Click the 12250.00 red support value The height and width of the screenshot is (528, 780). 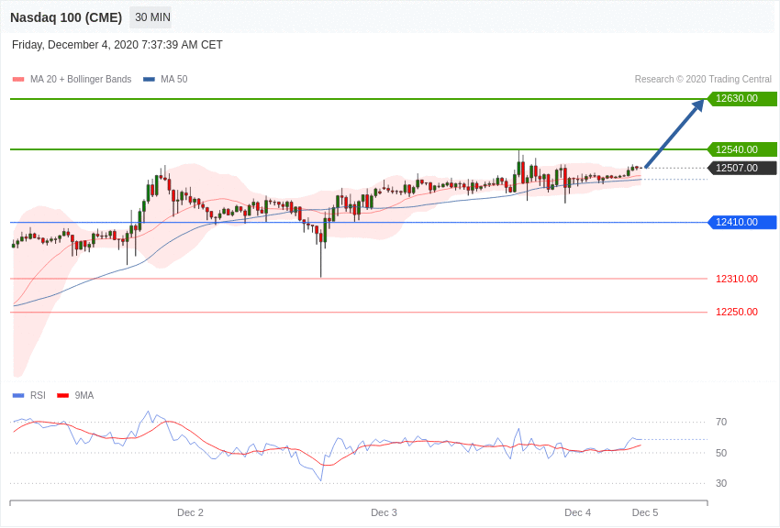pyautogui.click(x=737, y=312)
